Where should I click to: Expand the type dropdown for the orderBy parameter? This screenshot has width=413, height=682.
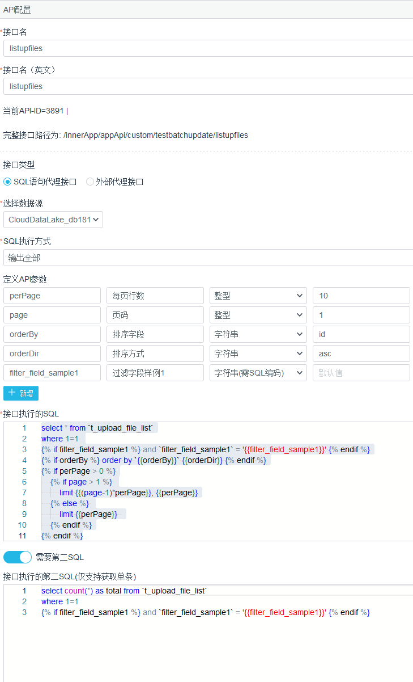click(x=258, y=334)
